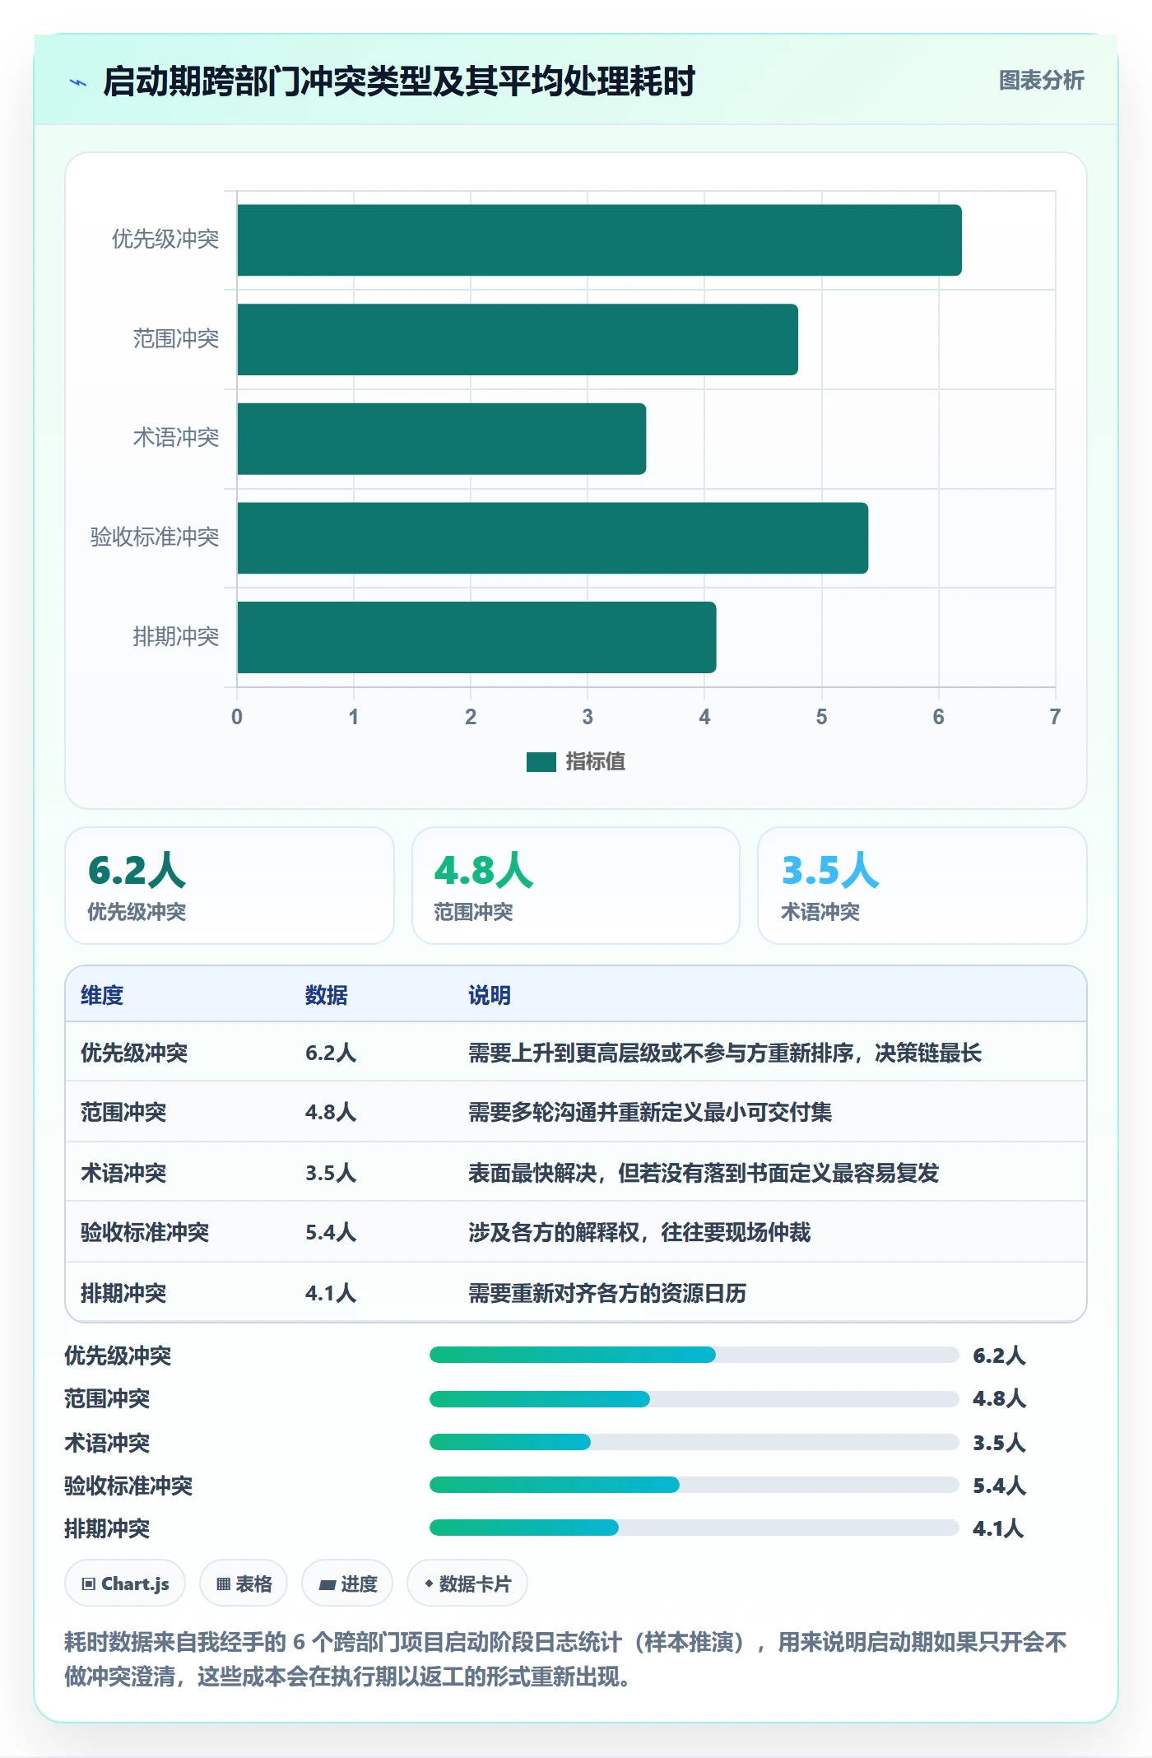Click the 维度 column header
The width and height of the screenshot is (1152, 1758).
click(x=102, y=995)
